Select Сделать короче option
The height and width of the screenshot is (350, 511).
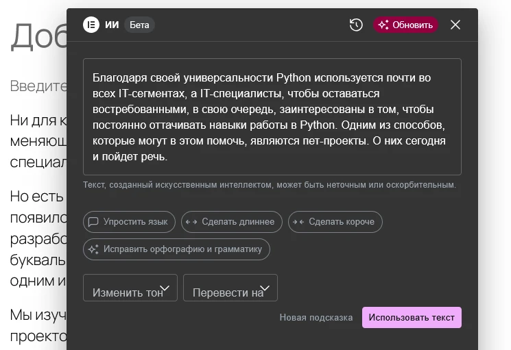335,222
